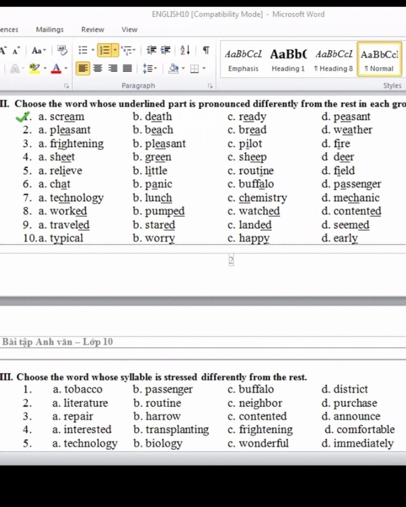406x507 pixels.
Task: Apply the Heading 8 style
Action: [334, 60]
